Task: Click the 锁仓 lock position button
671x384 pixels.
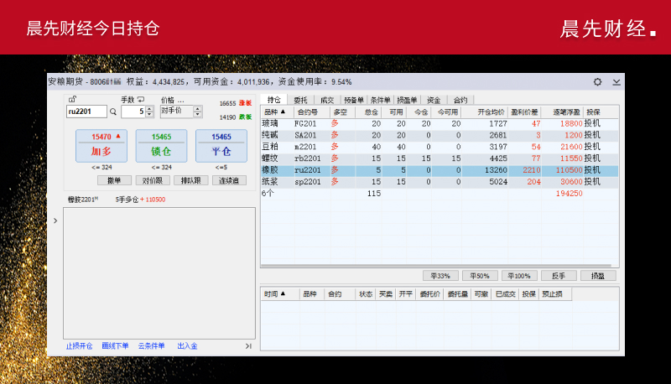Action: click(161, 145)
